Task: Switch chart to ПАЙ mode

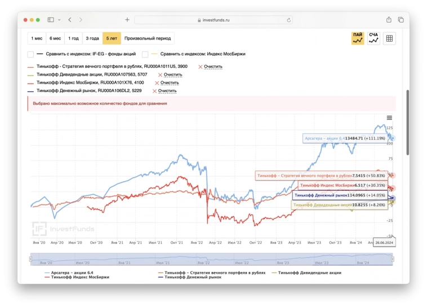Action: pyautogui.click(x=358, y=38)
